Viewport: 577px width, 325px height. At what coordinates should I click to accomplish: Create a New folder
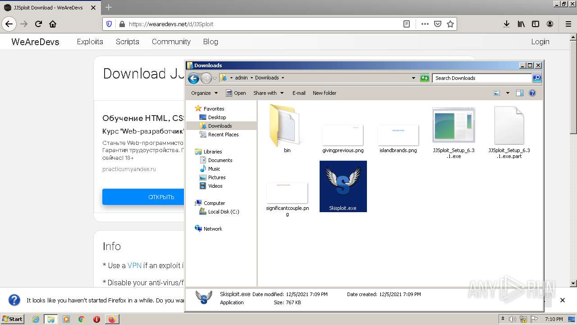[325, 93]
